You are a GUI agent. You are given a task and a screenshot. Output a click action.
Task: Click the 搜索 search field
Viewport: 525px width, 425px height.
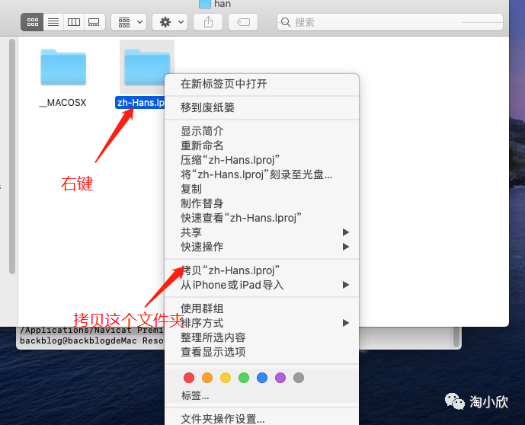tap(390, 22)
